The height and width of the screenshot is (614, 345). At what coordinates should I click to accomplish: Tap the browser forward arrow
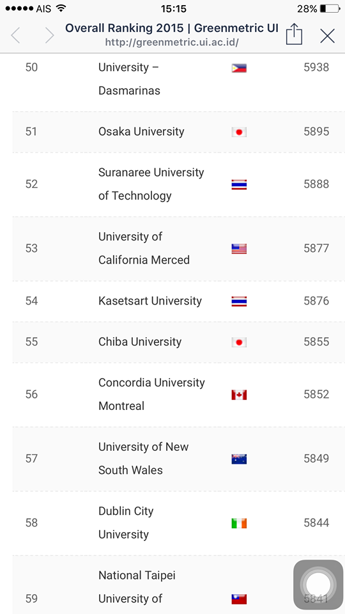(x=49, y=36)
